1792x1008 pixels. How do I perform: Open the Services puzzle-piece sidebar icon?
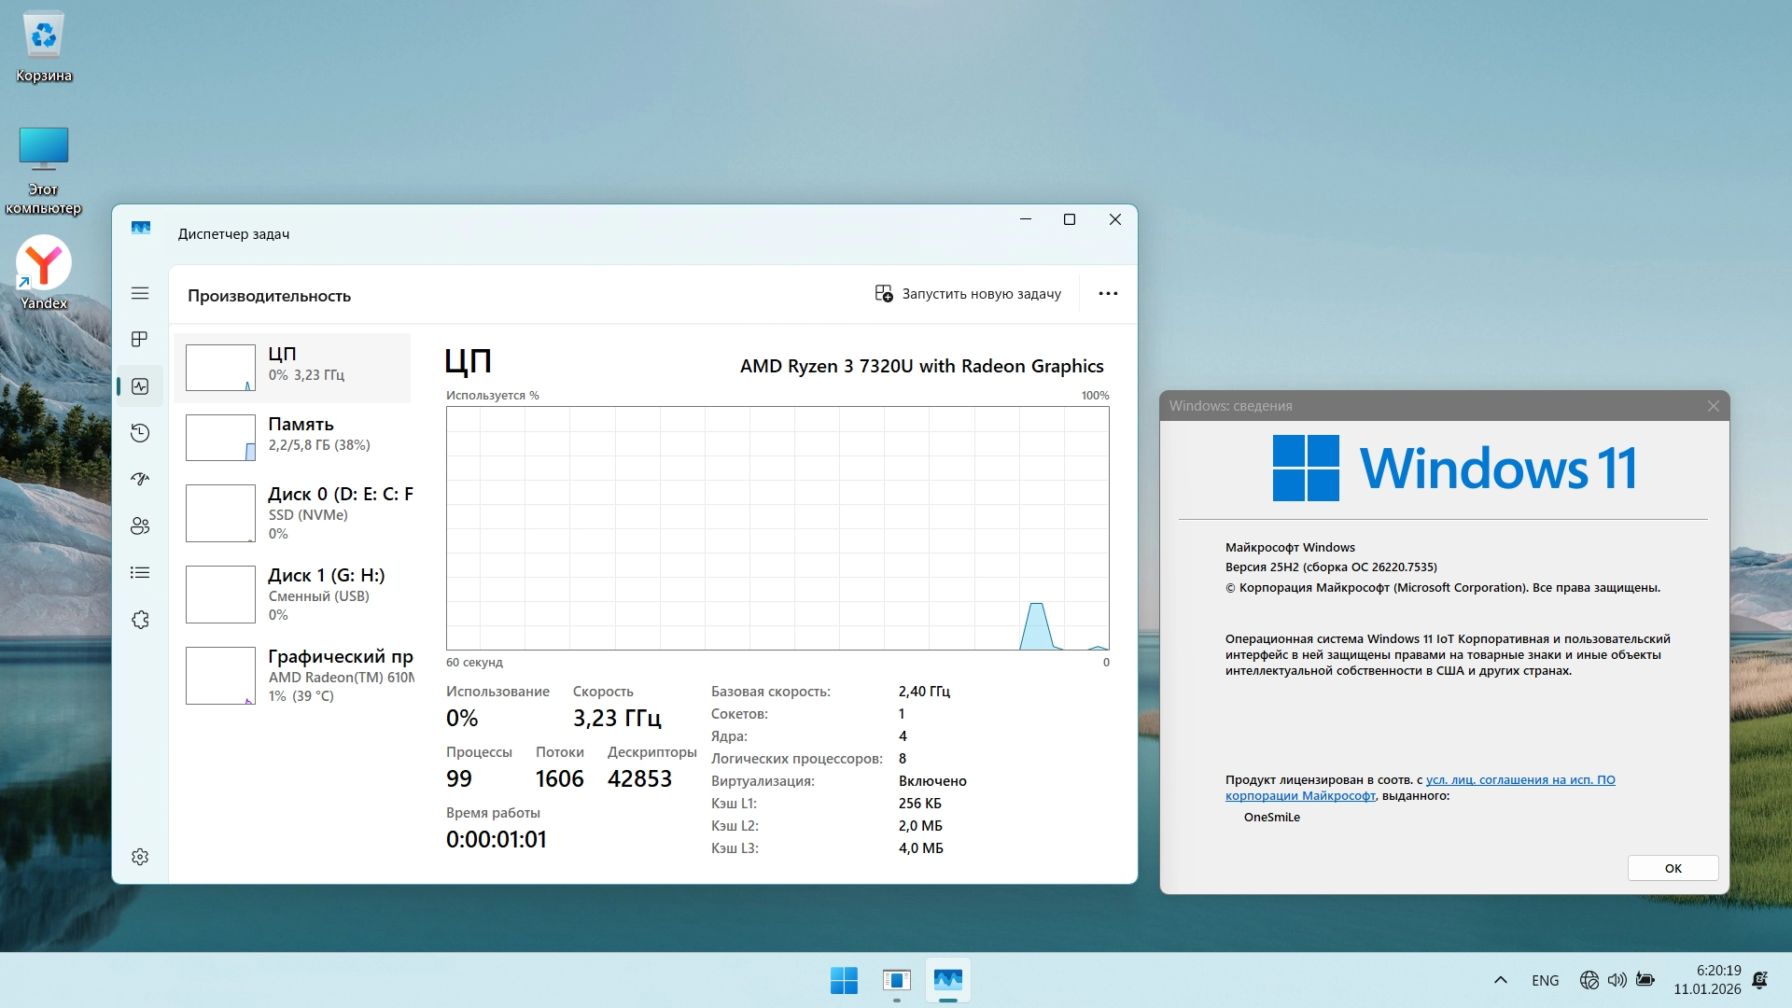[140, 620]
